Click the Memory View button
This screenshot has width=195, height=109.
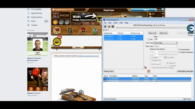108,71
